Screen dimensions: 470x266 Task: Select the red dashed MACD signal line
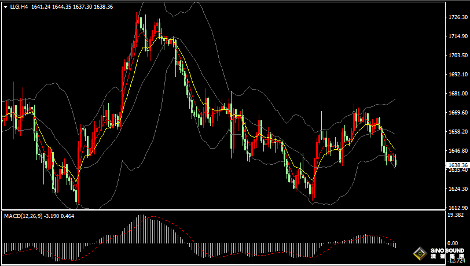click(x=174, y=223)
